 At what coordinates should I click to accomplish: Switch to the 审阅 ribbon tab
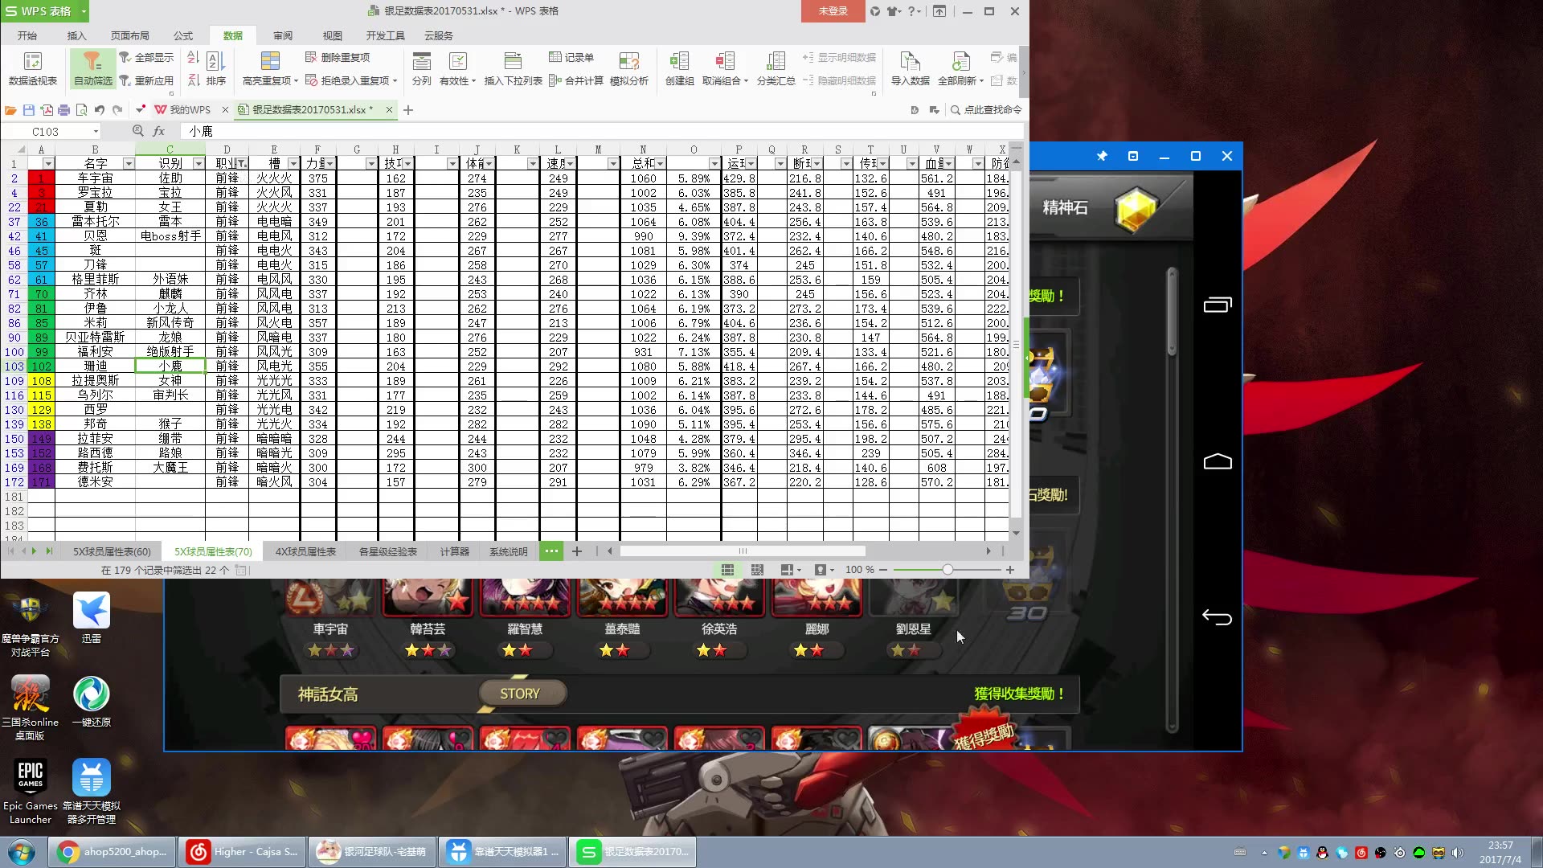click(283, 35)
